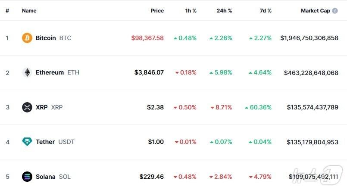Click the Ethereum diamond logo icon
Viewport: 347px width, 190px height.
click(x=27, y=72)
